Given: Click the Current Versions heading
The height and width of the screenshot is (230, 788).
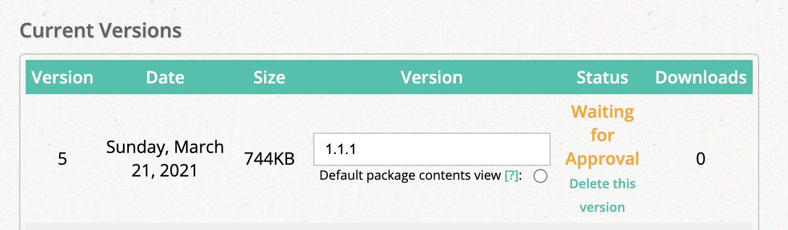Looking at the screenshot, I should pyautogui.click(x=101, y=30).
